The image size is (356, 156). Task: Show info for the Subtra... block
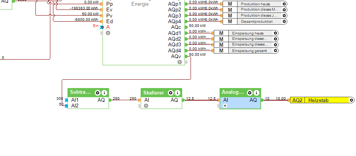(104, 93)
